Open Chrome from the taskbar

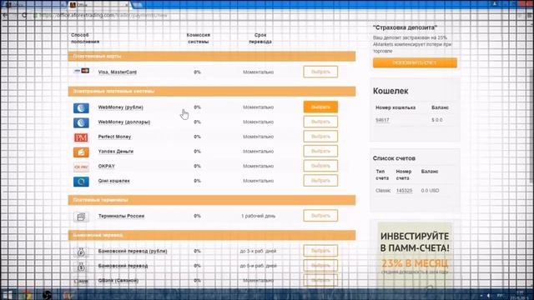26,295
